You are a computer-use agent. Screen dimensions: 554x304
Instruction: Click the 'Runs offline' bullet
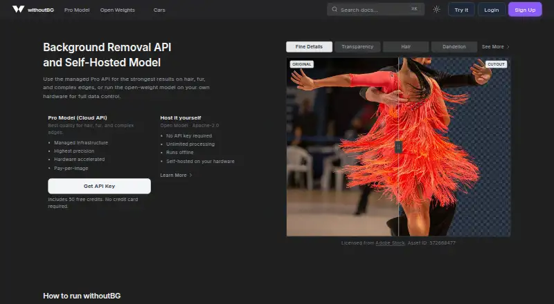point(180,153)
